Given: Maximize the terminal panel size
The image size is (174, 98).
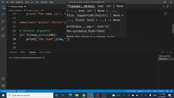Looking at the screenshot, I should click(x=167, y=52).
